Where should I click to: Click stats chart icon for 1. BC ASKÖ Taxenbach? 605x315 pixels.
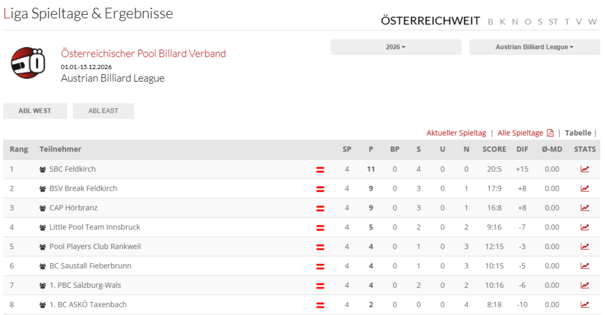[x=584, y=305]
